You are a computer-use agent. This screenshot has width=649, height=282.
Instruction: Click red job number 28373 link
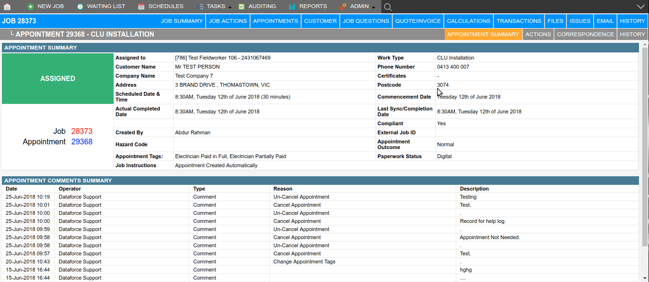point(82,131)
